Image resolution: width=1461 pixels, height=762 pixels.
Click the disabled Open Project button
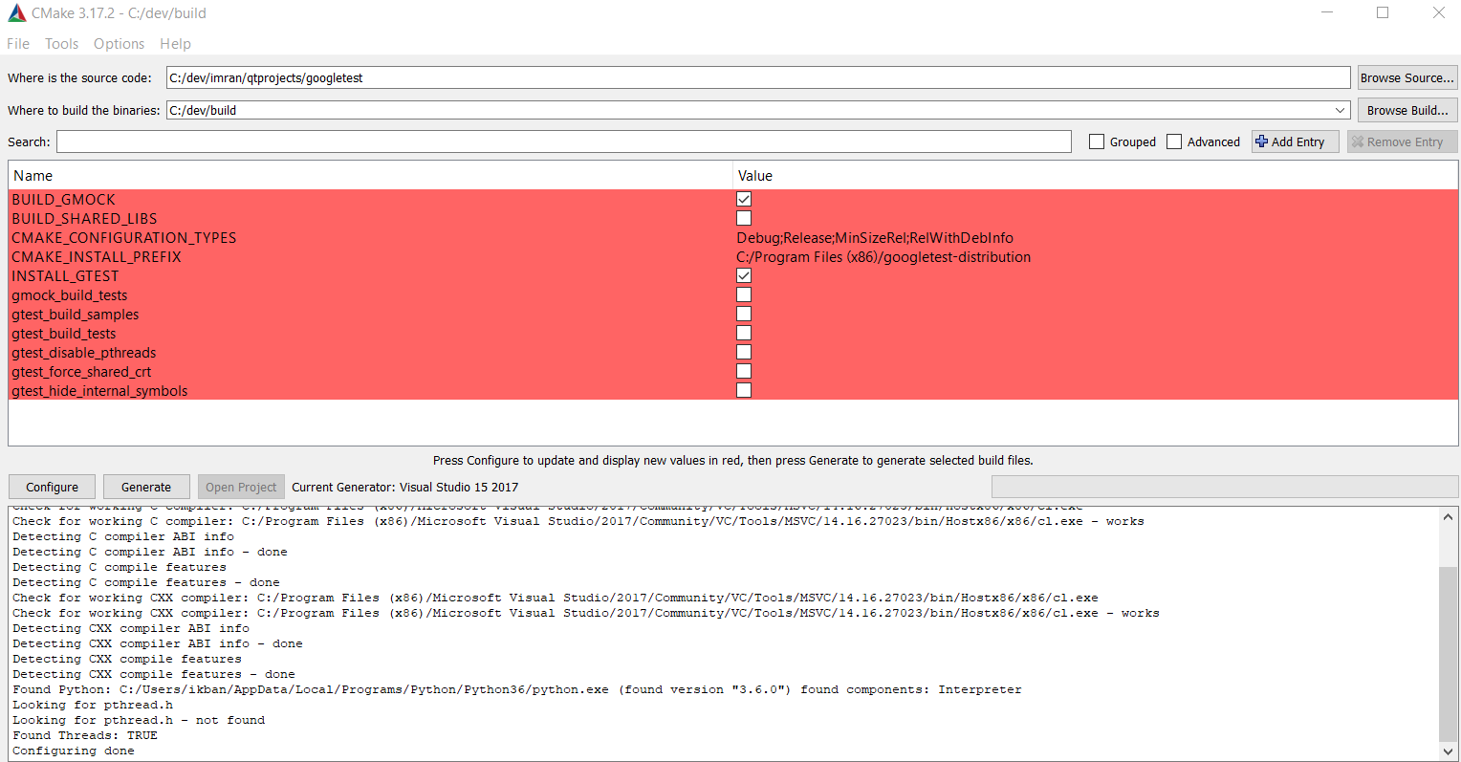pyautogui.click(x=241, y=487)
